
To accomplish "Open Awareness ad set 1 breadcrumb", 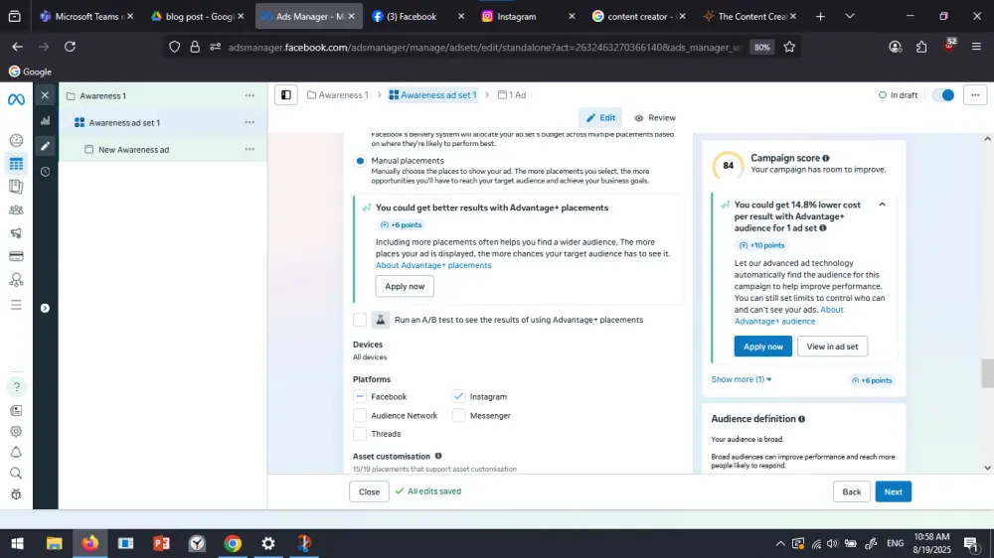I will (432, 95).
